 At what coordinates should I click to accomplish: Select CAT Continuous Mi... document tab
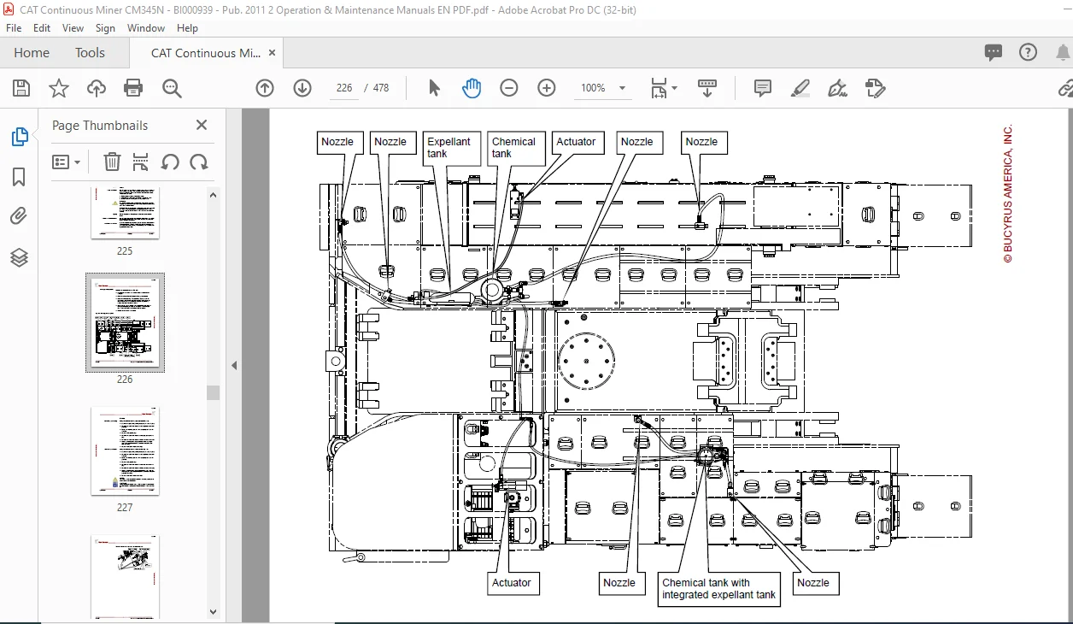click(x=206, y=53)
